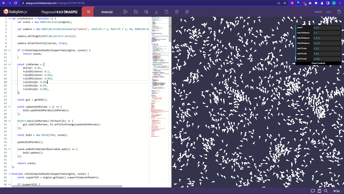Image resolution: width=344 pixels, height=194 pixels.
Task: Open the playground settings gear
Action: pos(187,11)
